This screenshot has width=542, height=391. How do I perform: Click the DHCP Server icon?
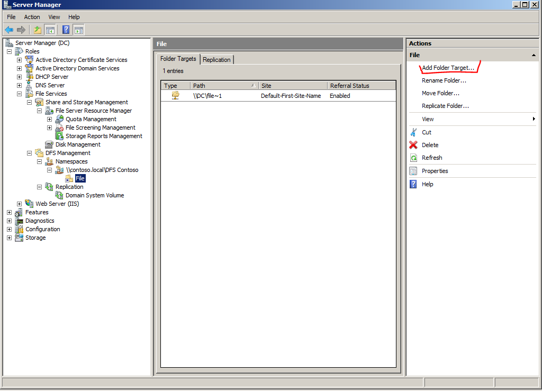(x=30, y=77)
